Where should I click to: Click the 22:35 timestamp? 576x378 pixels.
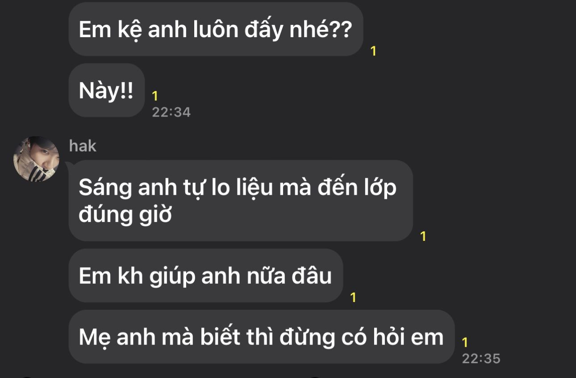pos(481,358)
